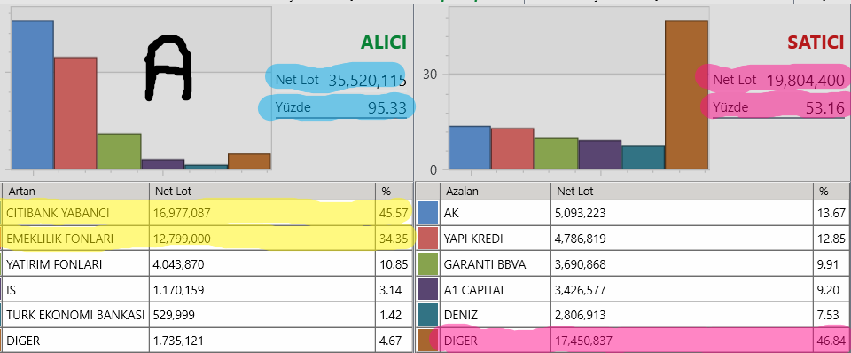The width and height of the screenshot is (851, 353).
Task: Select the TURK EKONOMI BANKASI row
Action: (206, 315)
